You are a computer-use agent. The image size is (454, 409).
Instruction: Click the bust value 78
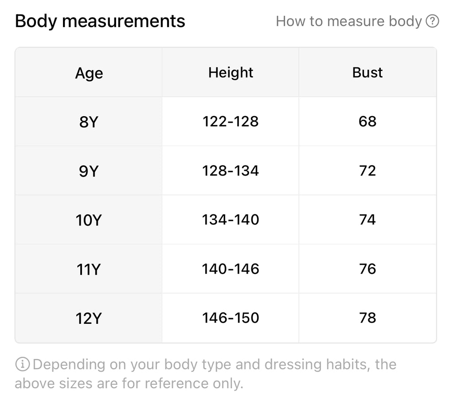click(367, 318)
